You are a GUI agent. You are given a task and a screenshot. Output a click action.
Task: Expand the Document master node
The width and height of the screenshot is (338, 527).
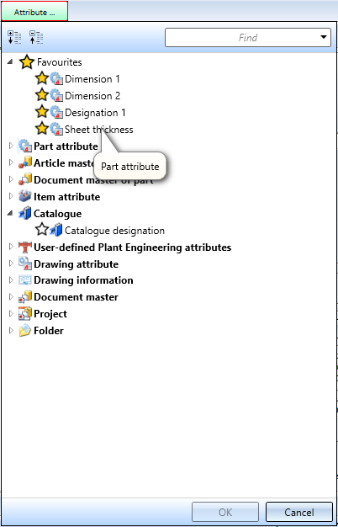11,297
